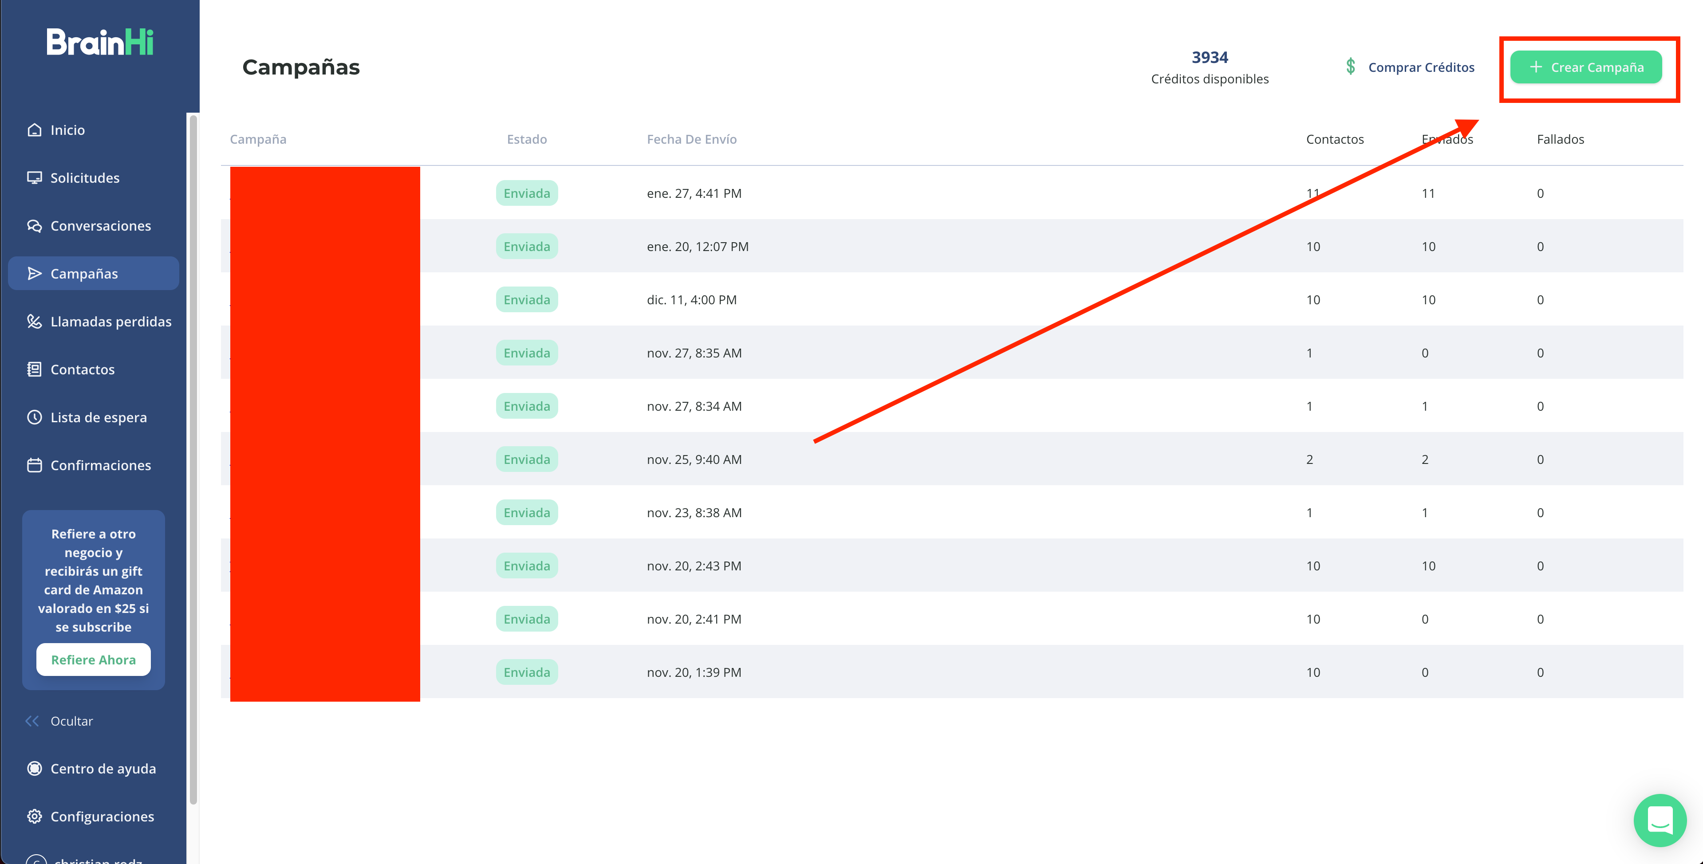Click the sidebar vertical scrollbar

[193, 459]
